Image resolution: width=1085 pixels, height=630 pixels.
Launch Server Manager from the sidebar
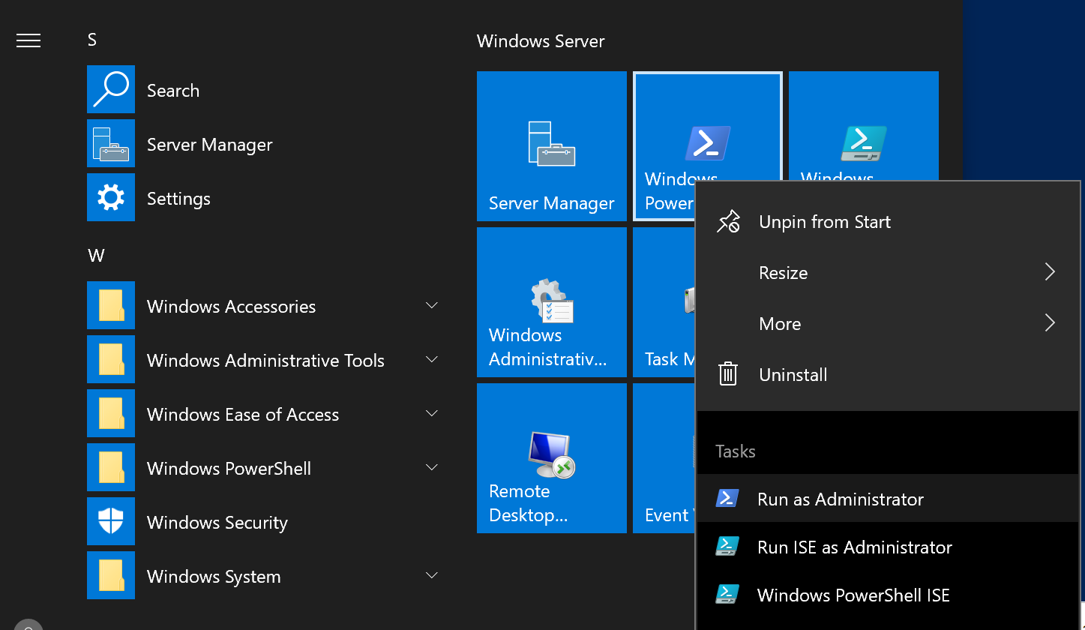click(x=209, y=144)
